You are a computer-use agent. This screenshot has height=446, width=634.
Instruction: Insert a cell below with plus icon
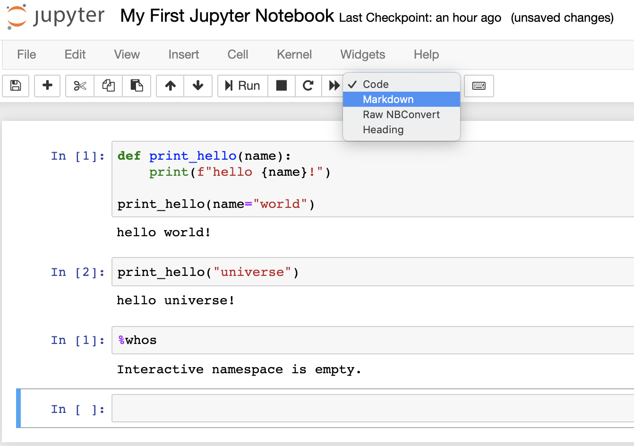coord(47,86)
